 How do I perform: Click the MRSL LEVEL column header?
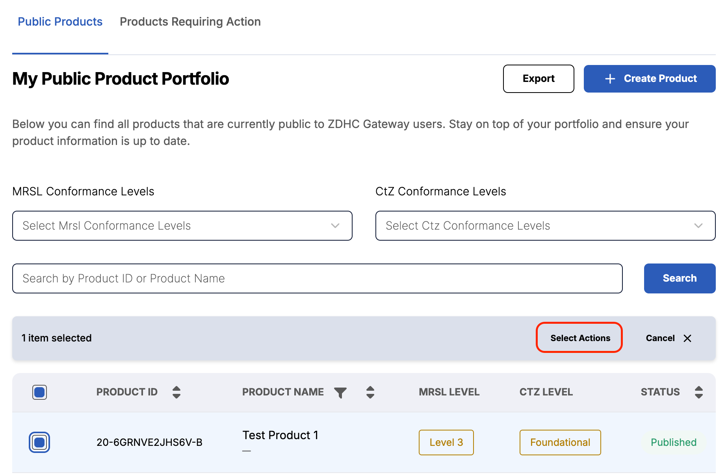pyautogui.click(x=449, y=392)
